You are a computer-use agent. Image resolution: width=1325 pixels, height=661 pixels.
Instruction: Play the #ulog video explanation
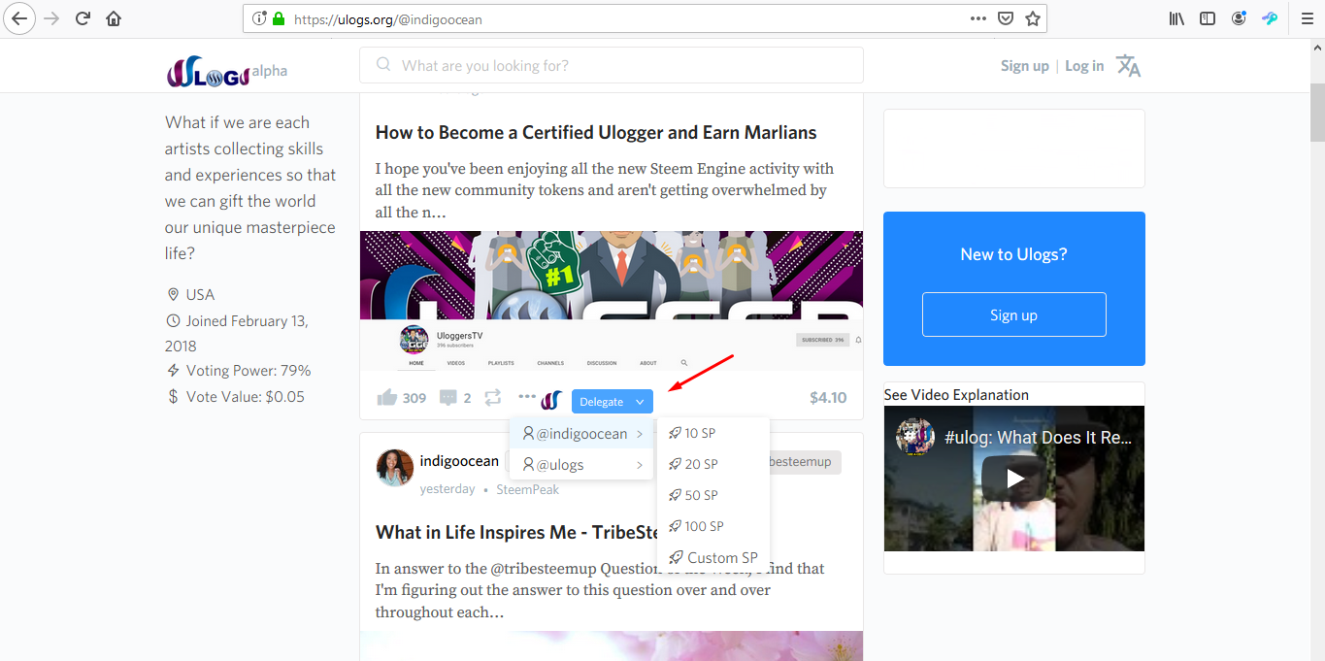point(1014,479)
